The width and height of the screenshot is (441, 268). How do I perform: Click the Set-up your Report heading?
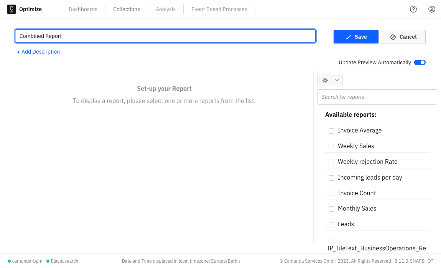(x=164, y=88)
